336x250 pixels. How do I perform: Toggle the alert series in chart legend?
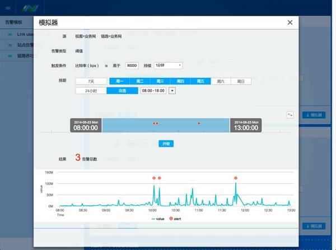pos(175,219)
